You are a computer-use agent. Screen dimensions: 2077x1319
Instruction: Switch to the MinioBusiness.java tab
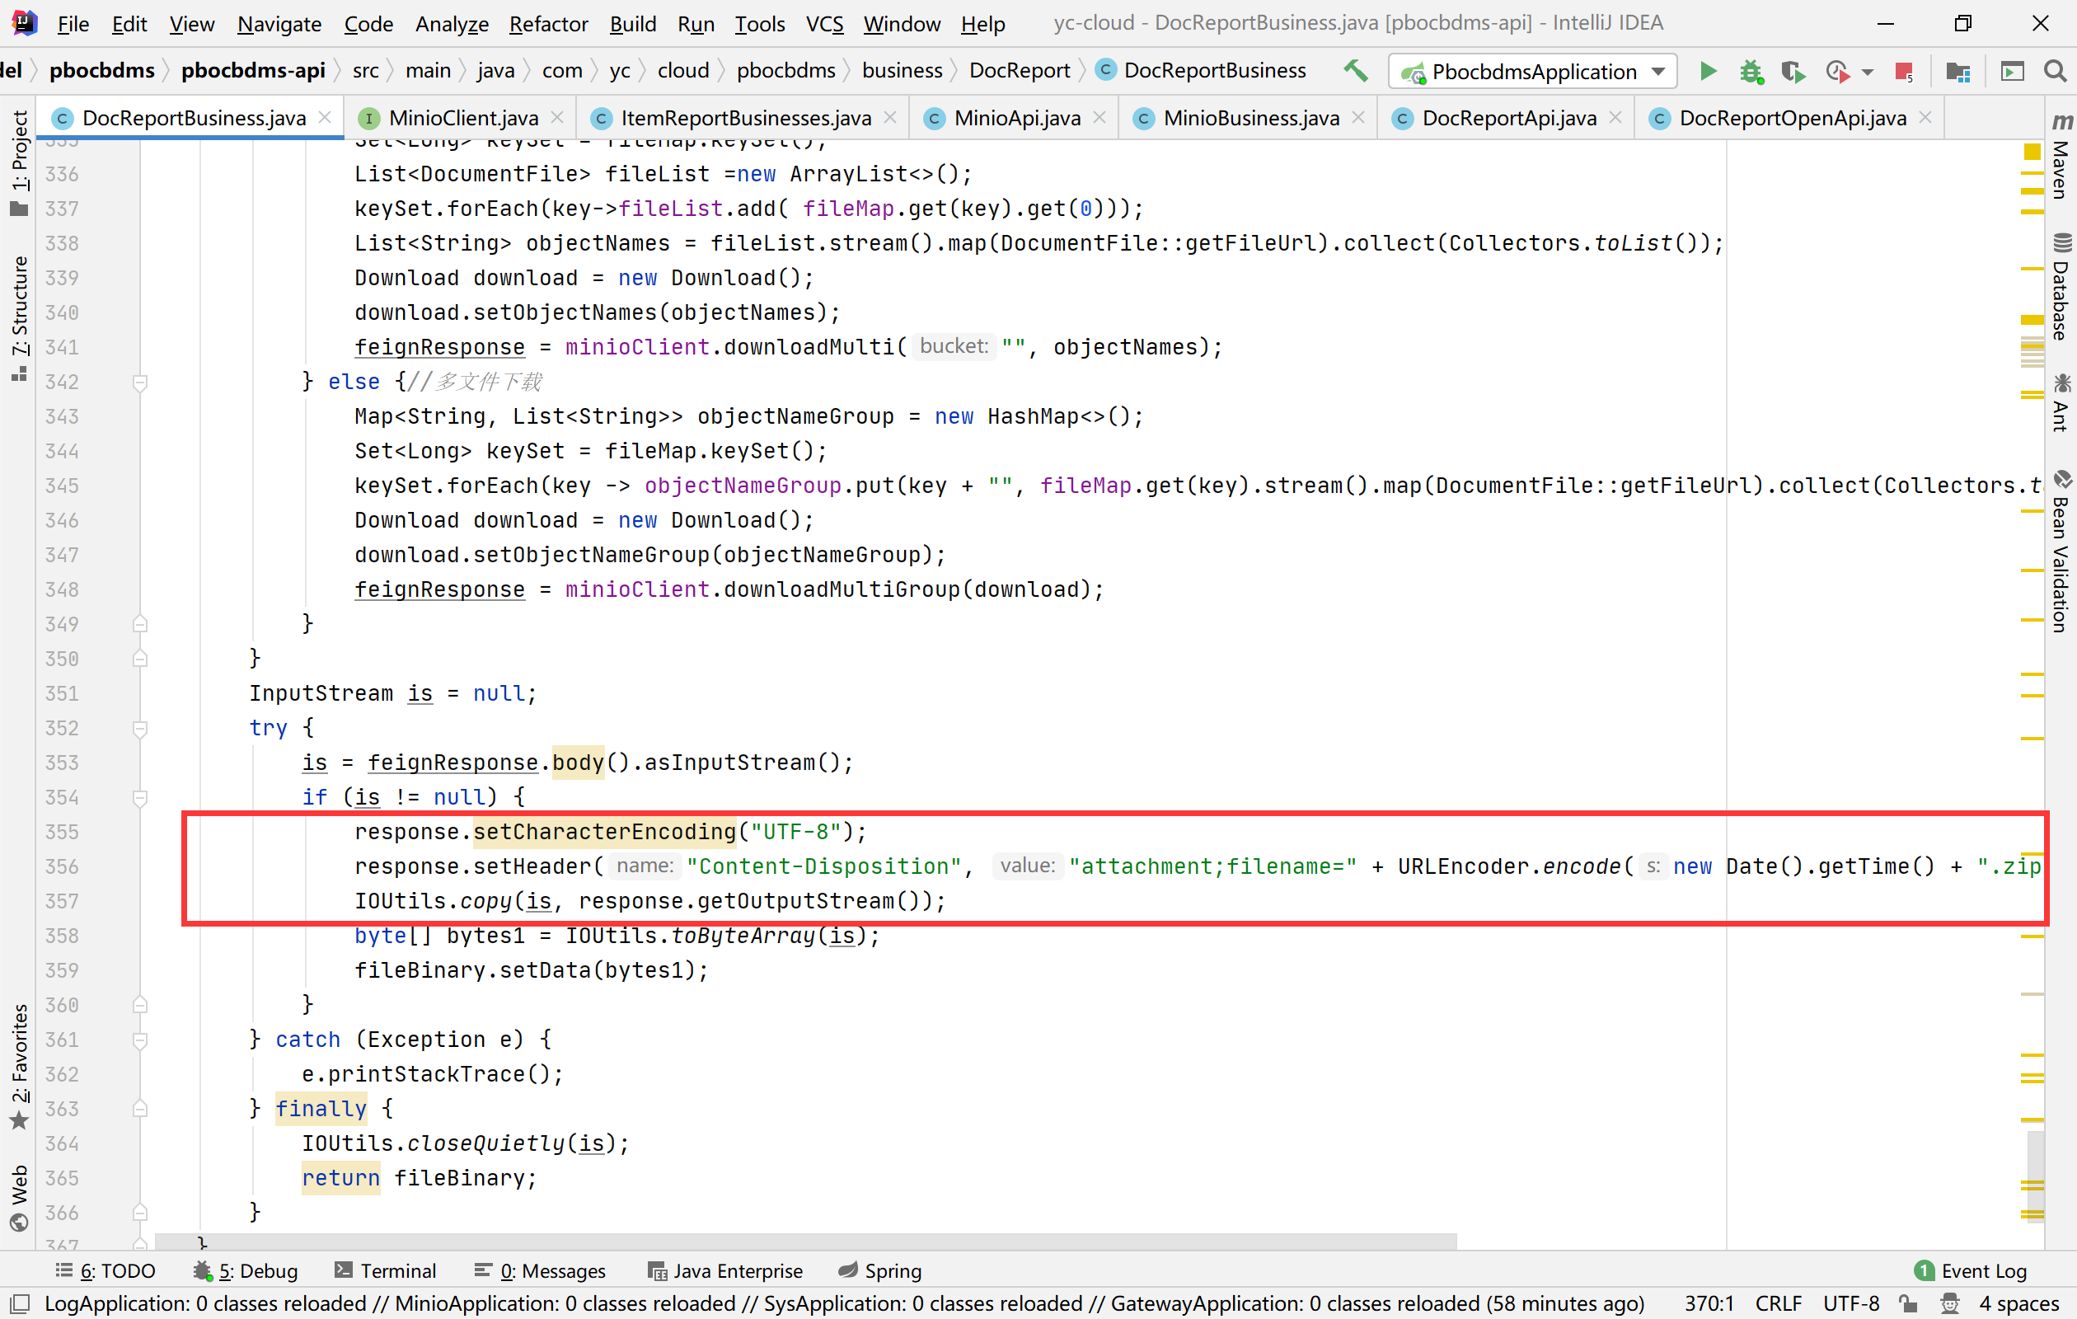1249,118
